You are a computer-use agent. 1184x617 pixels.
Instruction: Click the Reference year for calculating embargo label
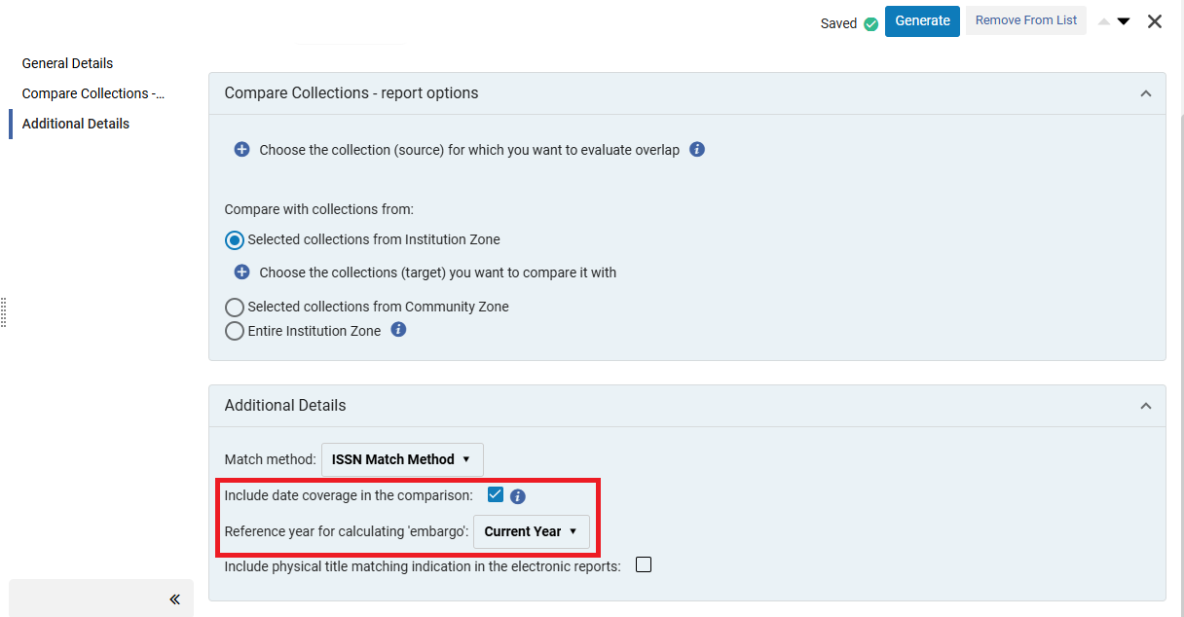(347, 531)
